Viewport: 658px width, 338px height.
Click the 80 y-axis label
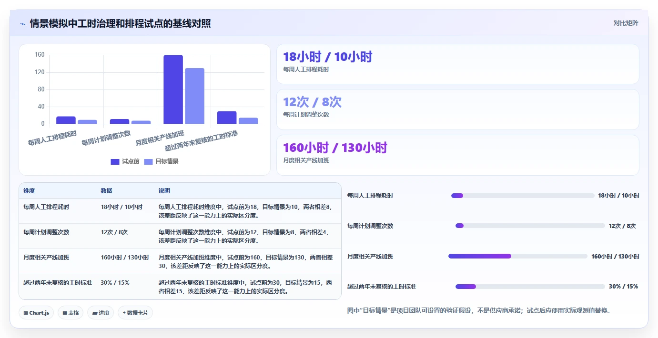[41, 89]
